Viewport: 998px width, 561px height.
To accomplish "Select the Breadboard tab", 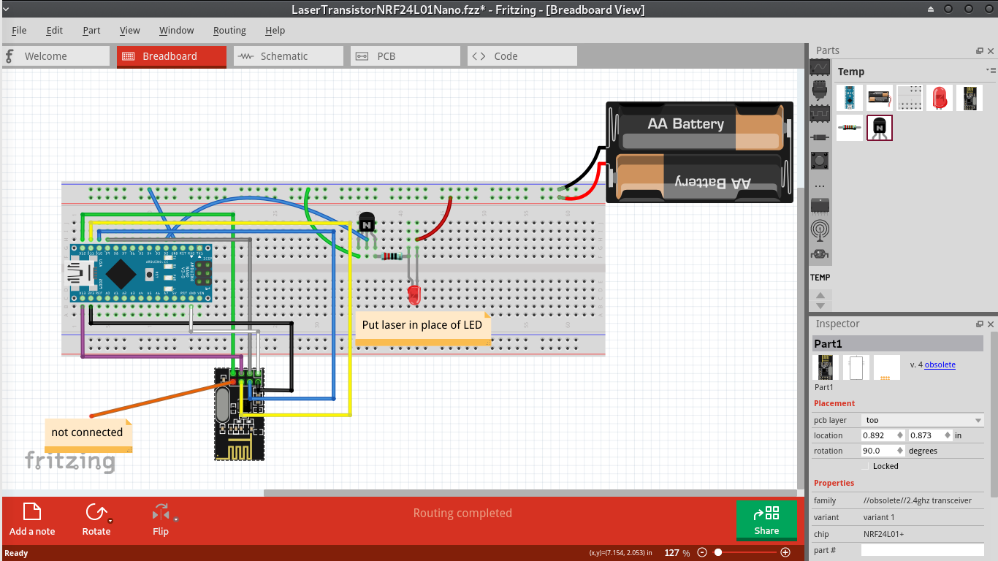I will 172,56.
